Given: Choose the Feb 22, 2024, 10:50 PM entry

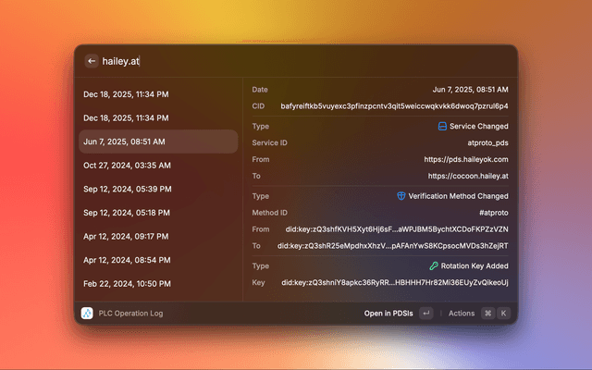Looking at the screenshot, I should [126, 284].
